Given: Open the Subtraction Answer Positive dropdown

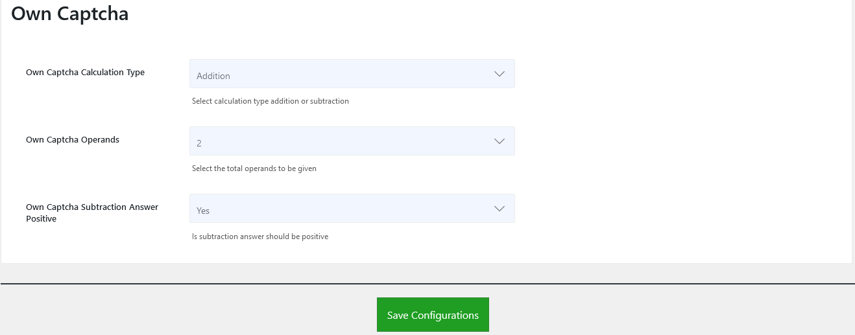Looking at the screenshot, I should tap(352, 209).
